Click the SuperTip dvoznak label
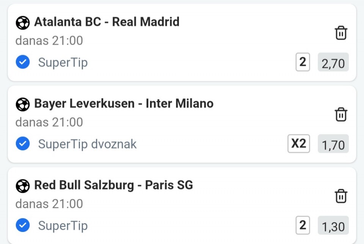364x244 pixels. [x=87, y=144]
